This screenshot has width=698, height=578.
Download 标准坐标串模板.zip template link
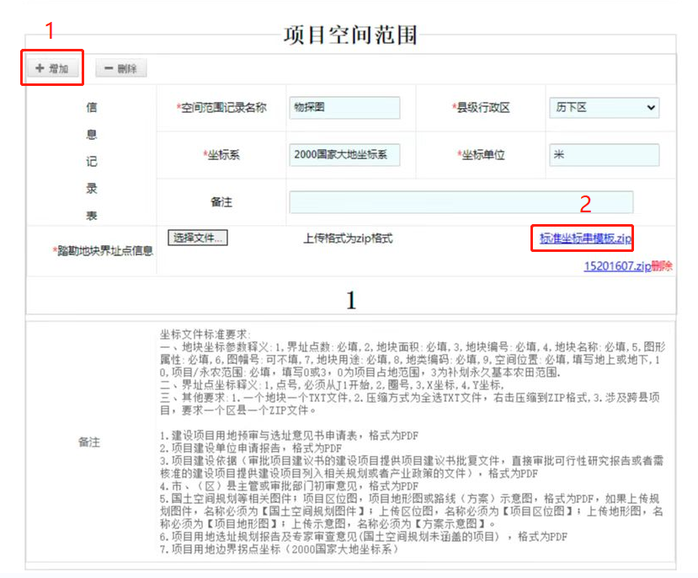[585, 239]
